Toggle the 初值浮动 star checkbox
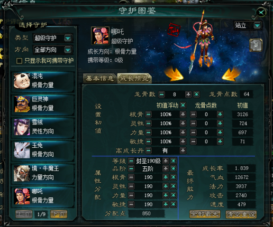This screenshot has height=227, width=273. pos(183,105)
